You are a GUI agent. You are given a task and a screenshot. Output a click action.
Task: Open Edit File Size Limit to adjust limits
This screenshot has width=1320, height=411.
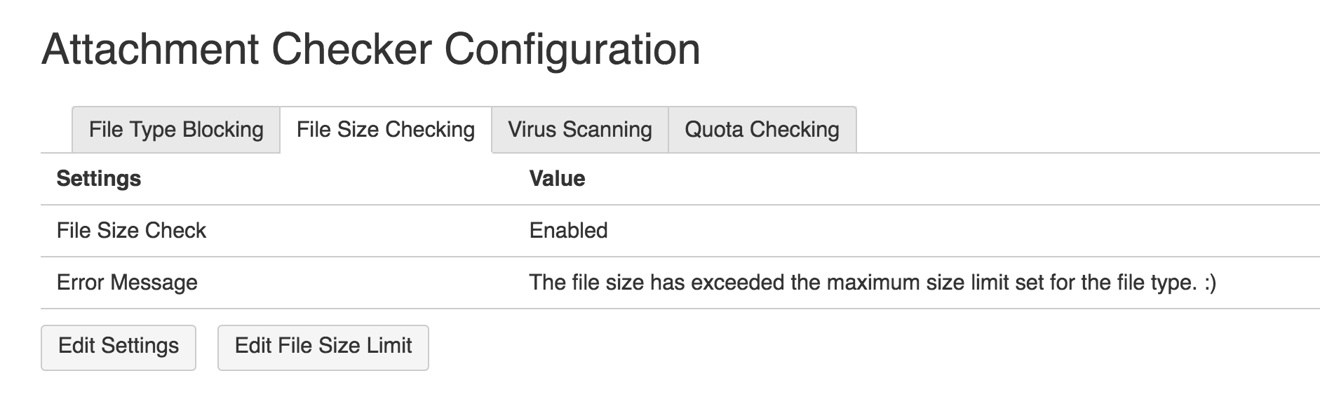(323, 346)
